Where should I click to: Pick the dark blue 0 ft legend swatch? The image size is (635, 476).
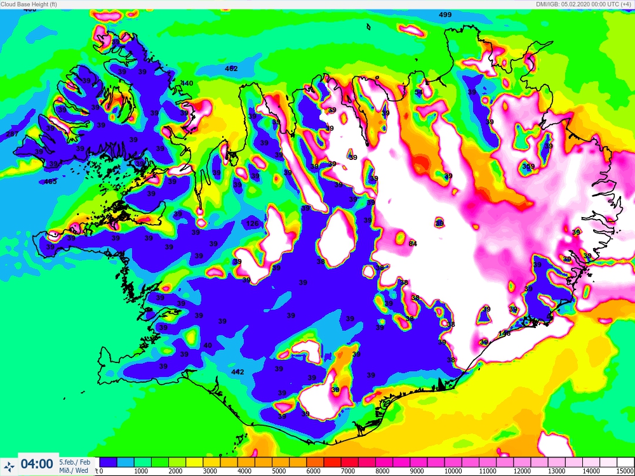pos(108,462)
